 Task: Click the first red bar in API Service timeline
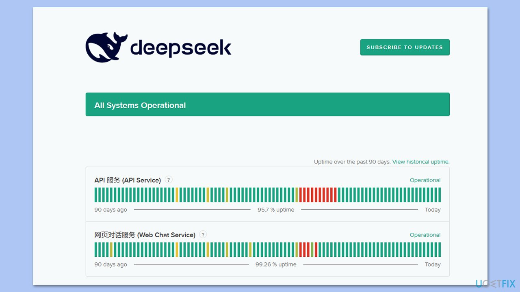coord(301,195)
